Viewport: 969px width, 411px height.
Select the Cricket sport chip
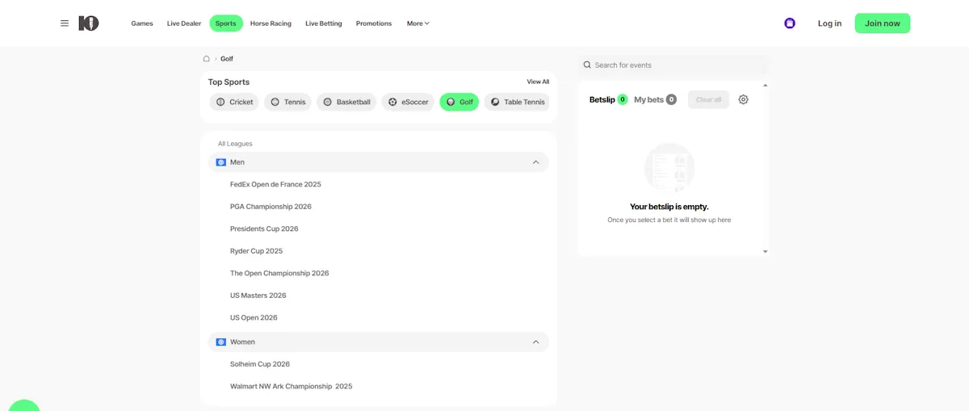pos(234,103)
